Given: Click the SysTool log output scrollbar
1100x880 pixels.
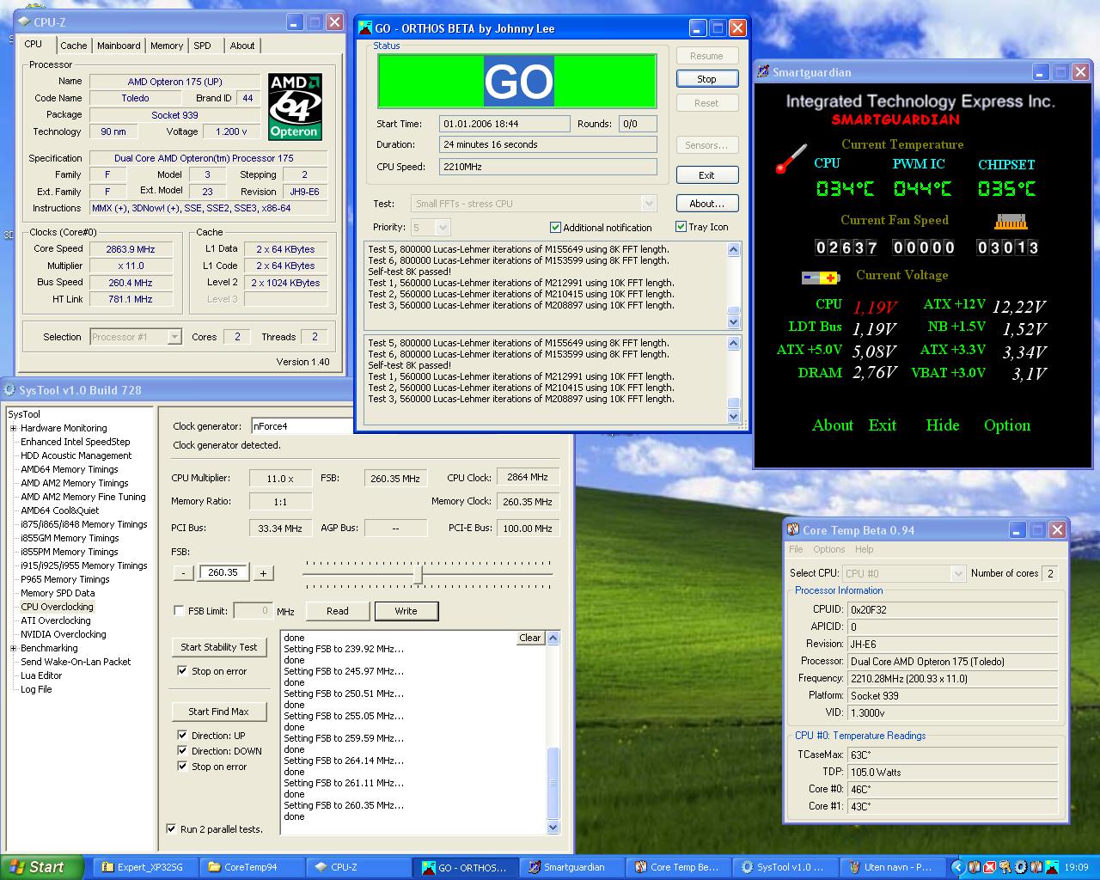Looking at the screenshot, I should tap(553, 732).
